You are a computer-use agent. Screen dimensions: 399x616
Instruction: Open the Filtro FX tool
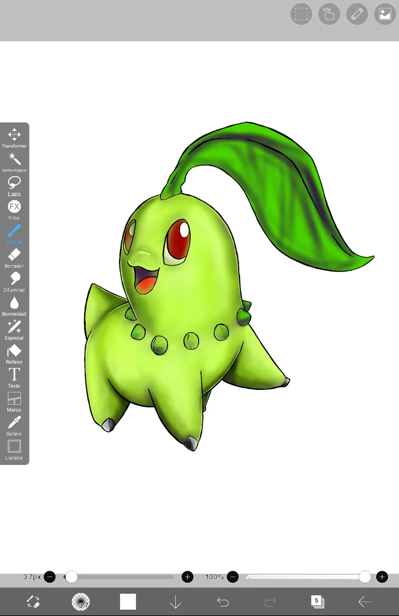point(14,210)
